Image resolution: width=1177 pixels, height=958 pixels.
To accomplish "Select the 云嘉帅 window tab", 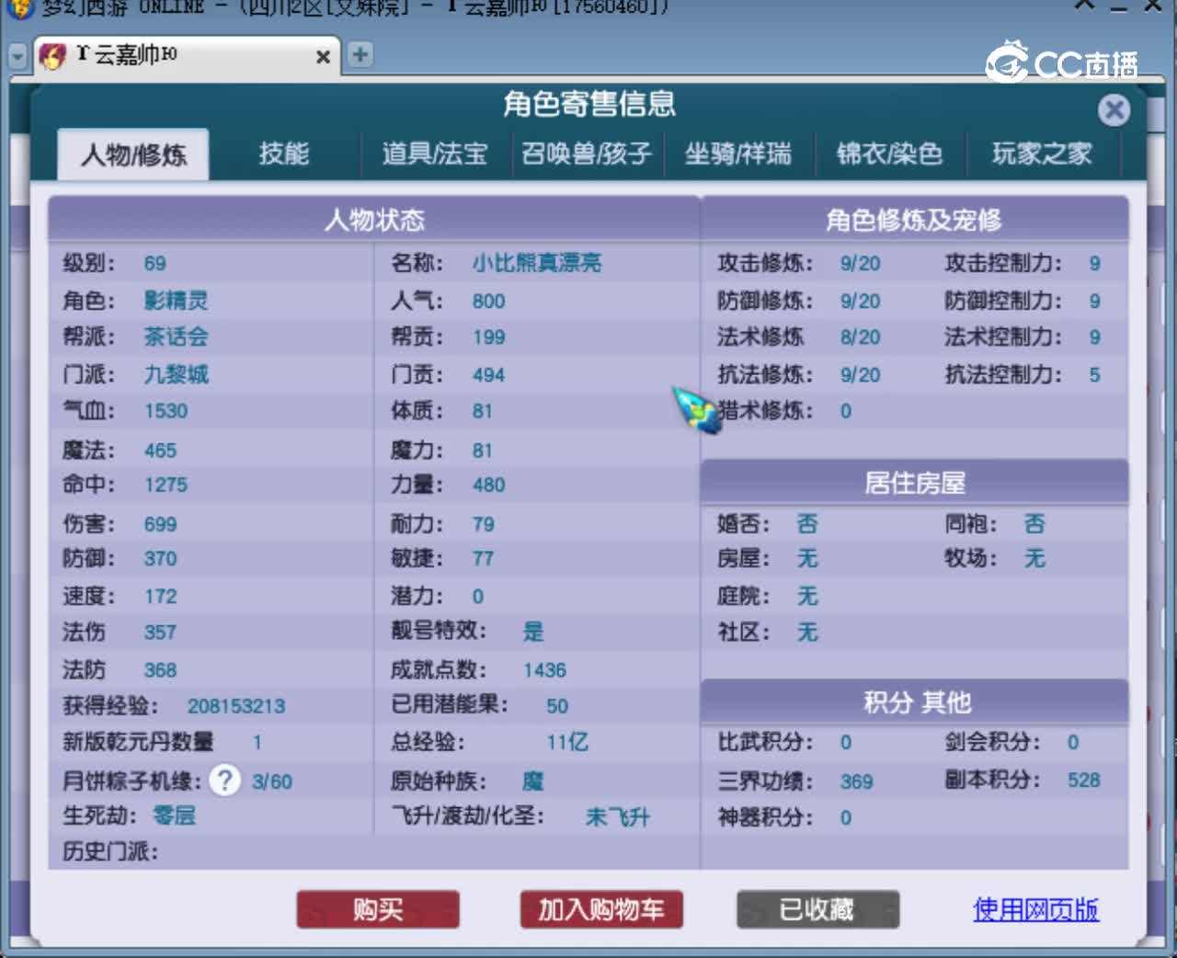I will pos(187,56).
